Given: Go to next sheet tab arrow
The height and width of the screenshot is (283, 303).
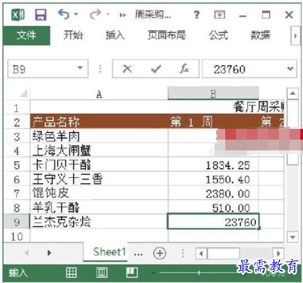Looking at the screenshot, I should pyautogui.click(x=49, y=252).
